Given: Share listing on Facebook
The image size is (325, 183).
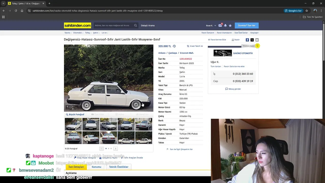Looking at the screenshot, I should click(247, 40).
